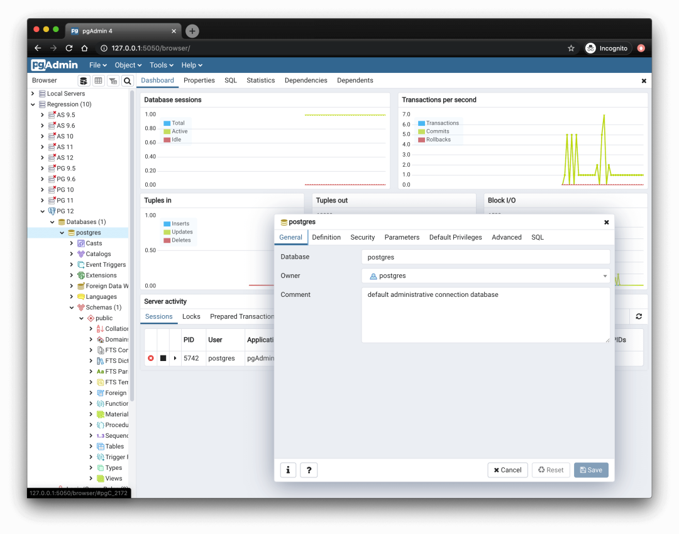Image resolution: width=679 pixels, height=534 pixels.
Task: Expand the Tables node arrow
Action: coord(91,447)
